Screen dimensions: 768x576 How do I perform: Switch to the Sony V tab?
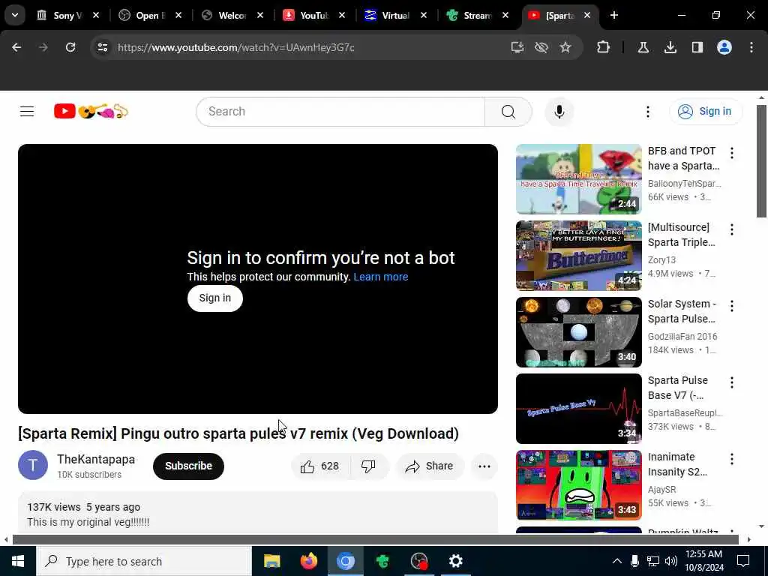67,15
